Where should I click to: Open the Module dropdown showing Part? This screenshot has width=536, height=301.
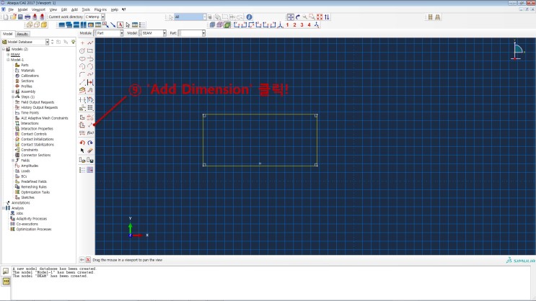click(109, 33)
